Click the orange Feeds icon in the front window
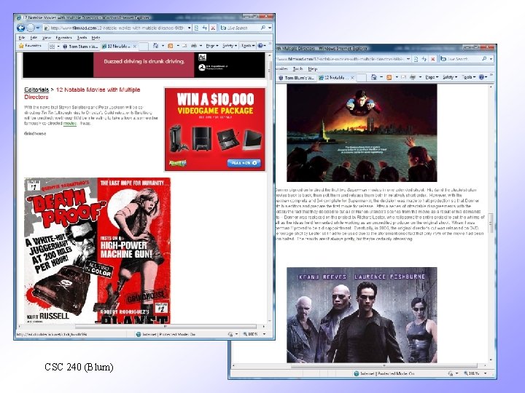This screenshot has height=393, width=525. (171, 46)
